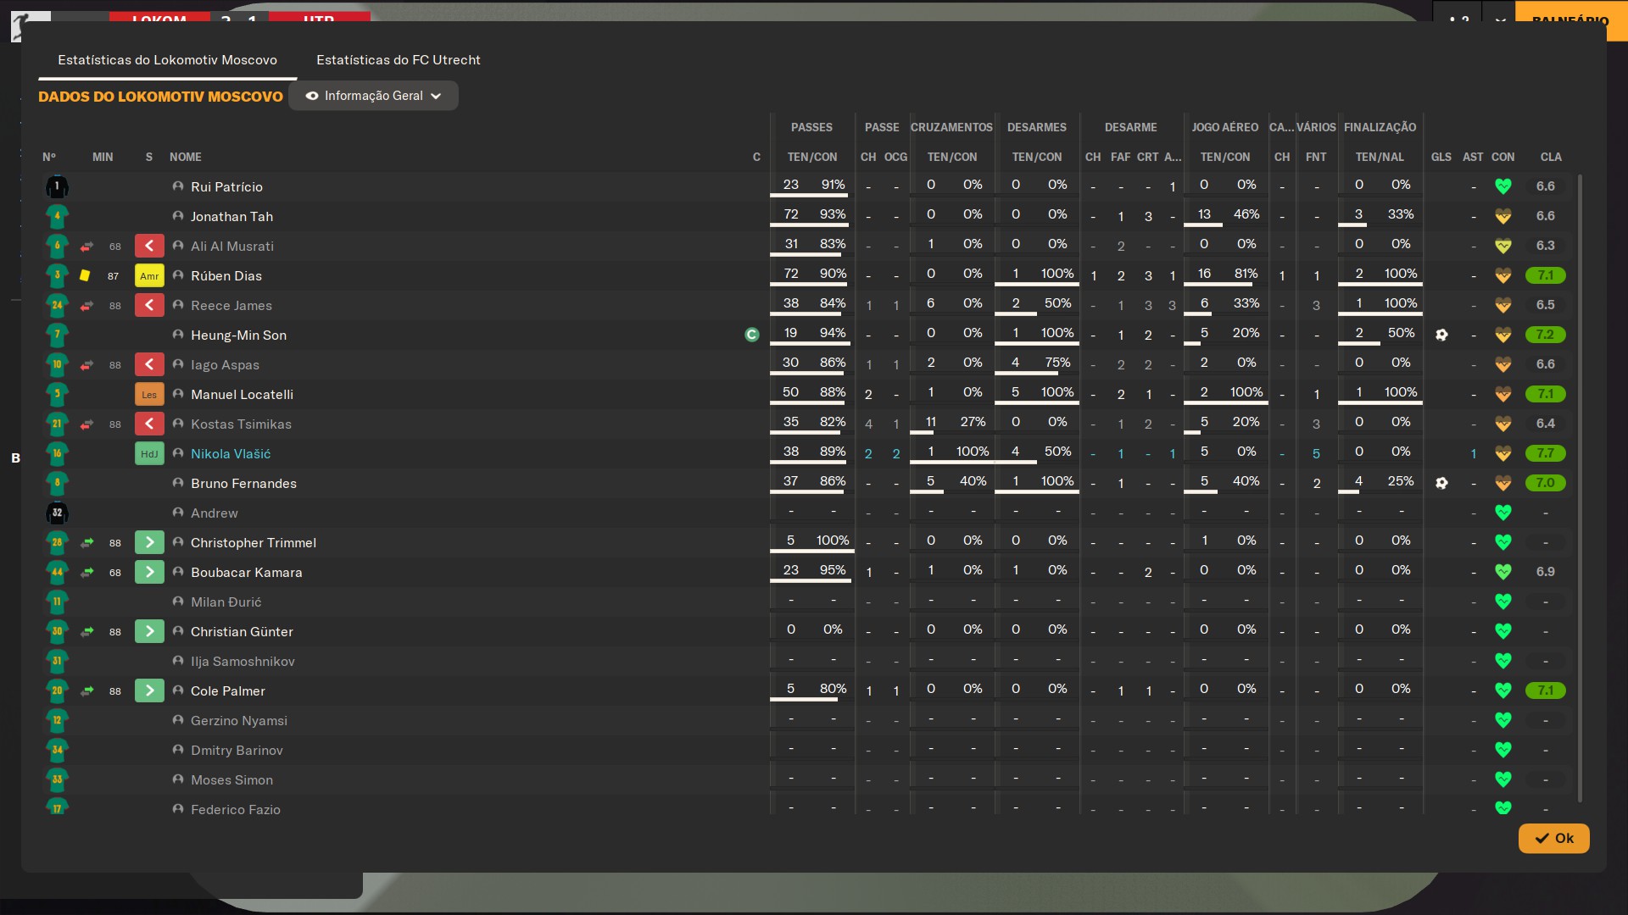Click the red subbed-off arrow for Ali Al Musrati
1628x915 pixels.
[149, 246]
